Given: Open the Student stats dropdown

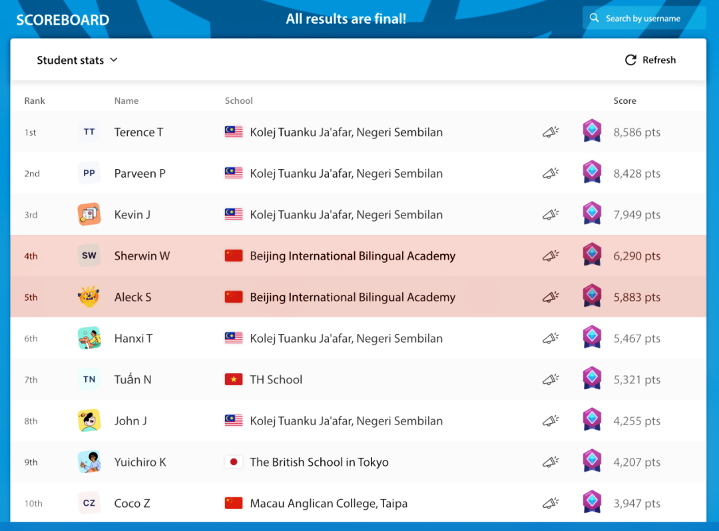Looking at the screenshot, I should [x=77, y=60].
